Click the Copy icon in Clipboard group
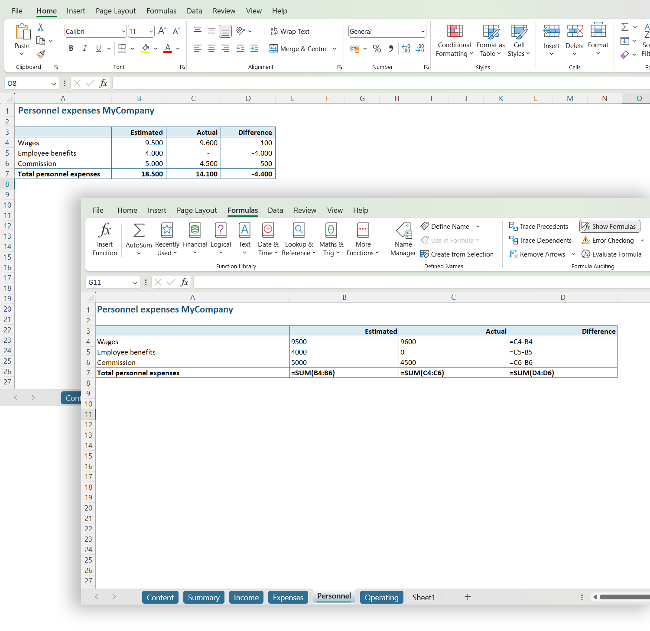Screen dimensions: 650x631 pos(41,41)
